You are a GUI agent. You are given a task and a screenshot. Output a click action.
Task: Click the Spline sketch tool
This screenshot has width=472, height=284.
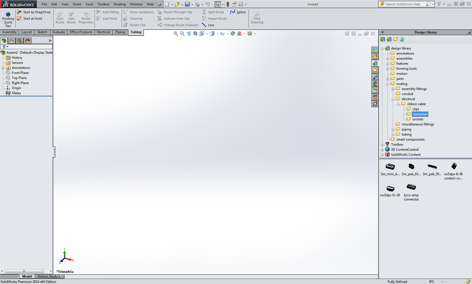pos(238,12)
